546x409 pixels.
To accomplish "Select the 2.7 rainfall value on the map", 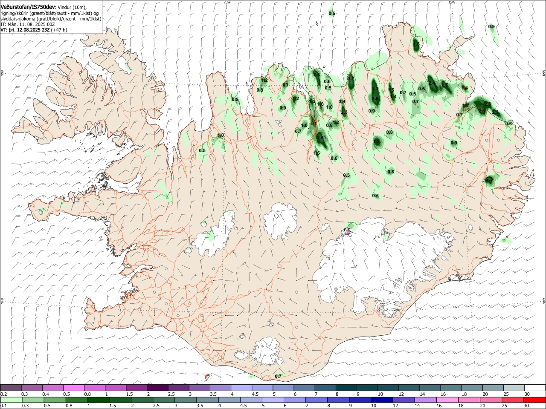I will [351, 78].
